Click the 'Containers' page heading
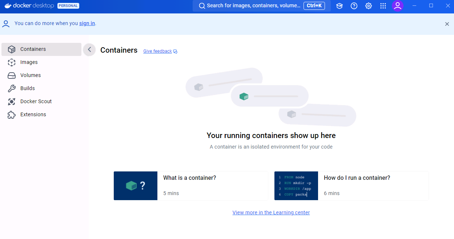This screenshot has width=454, height=239. click(x=119, y=50)
